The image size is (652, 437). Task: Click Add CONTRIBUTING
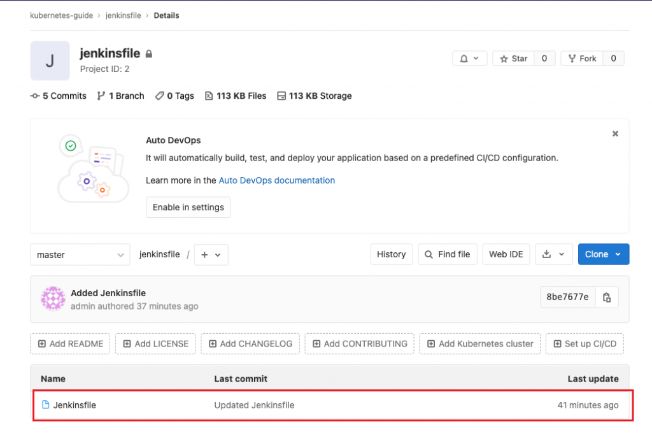pyautogui.click(x=360, y=344)
